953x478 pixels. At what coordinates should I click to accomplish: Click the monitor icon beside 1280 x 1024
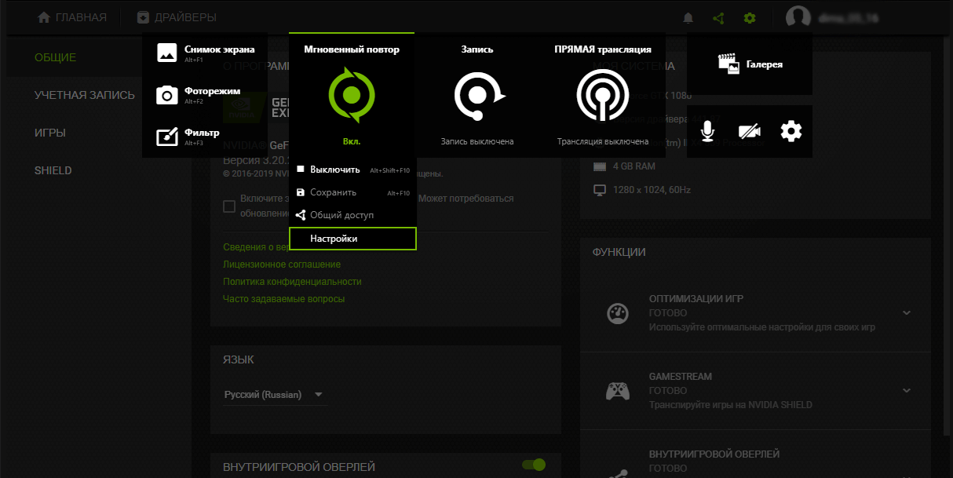[x=600, y=190]
